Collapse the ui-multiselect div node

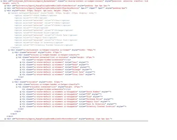coord(9,50)
